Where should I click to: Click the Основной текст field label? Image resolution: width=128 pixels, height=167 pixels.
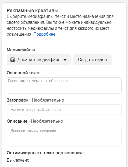[23, 73]
